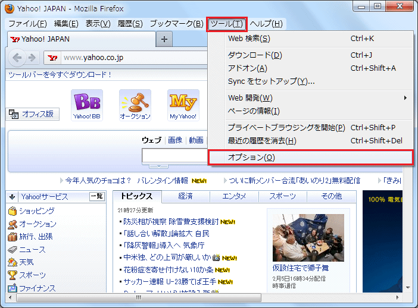The height and width of the screenshot is (308, 418).
Task: Click the horizontal scrollbar right arrow
Action: (398, 297)
